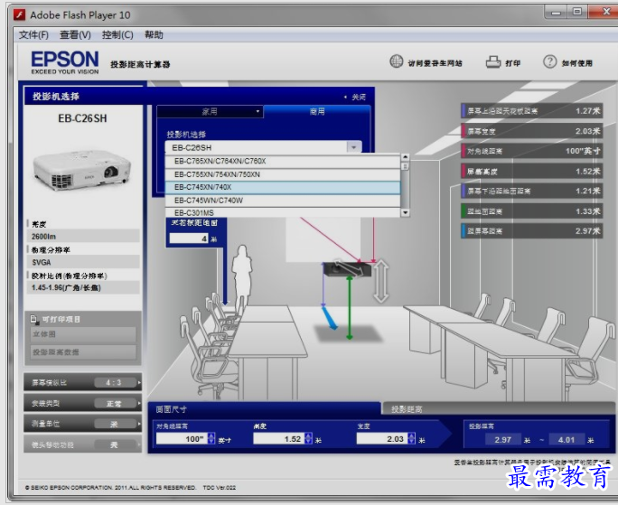Click the question mark help icon

[550, 61]
